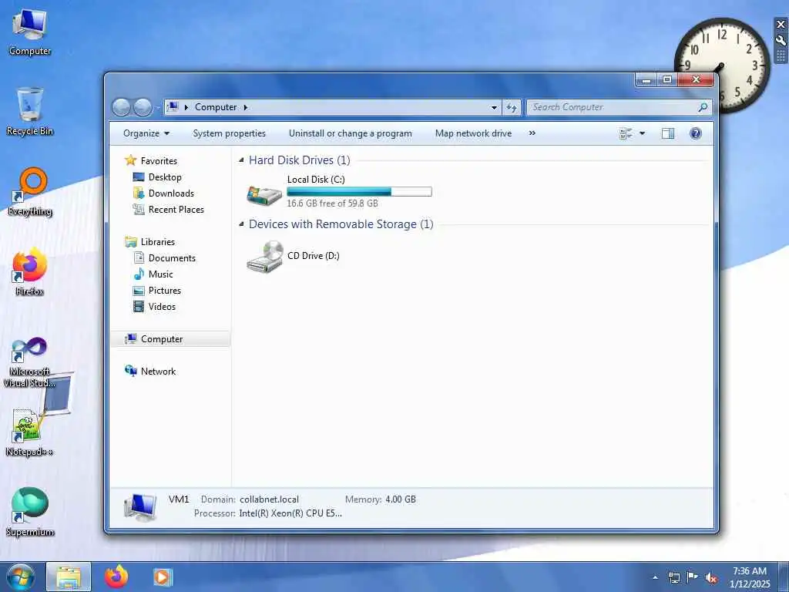Click the muted volume tray icon
This screenshot has width=789, height=592.
[x=711, y=578]
